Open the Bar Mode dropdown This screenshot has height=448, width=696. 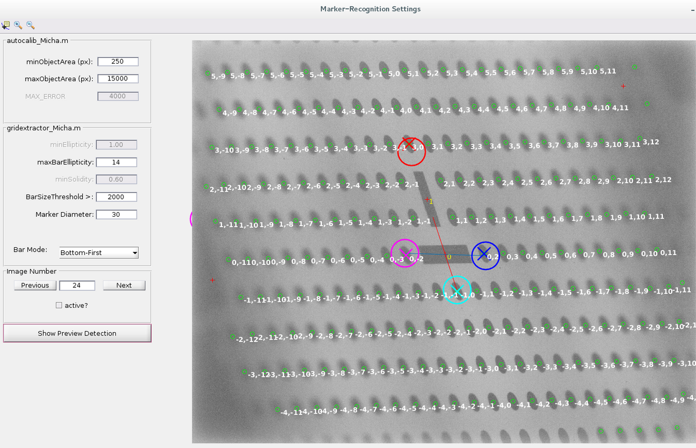[x=99, y=253]
